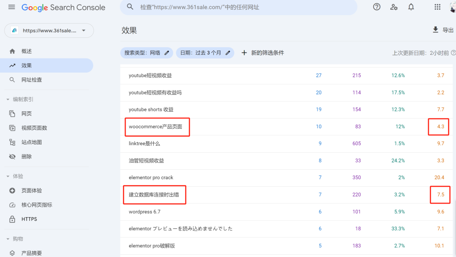Collapse the 体验 section

click(x=8, y=176)
